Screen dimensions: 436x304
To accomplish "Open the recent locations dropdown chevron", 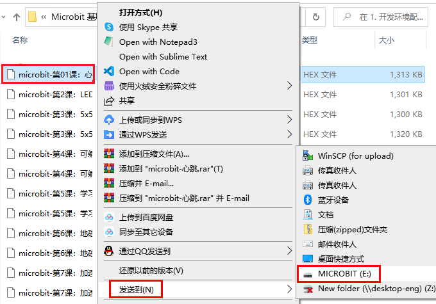I will 4,17.
